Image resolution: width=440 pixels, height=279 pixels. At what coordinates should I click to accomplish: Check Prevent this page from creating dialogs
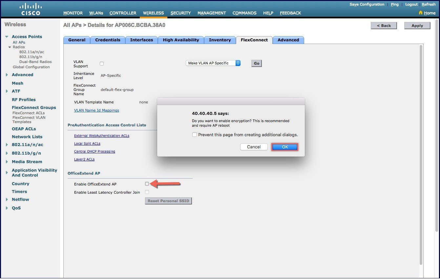point(195,135)
